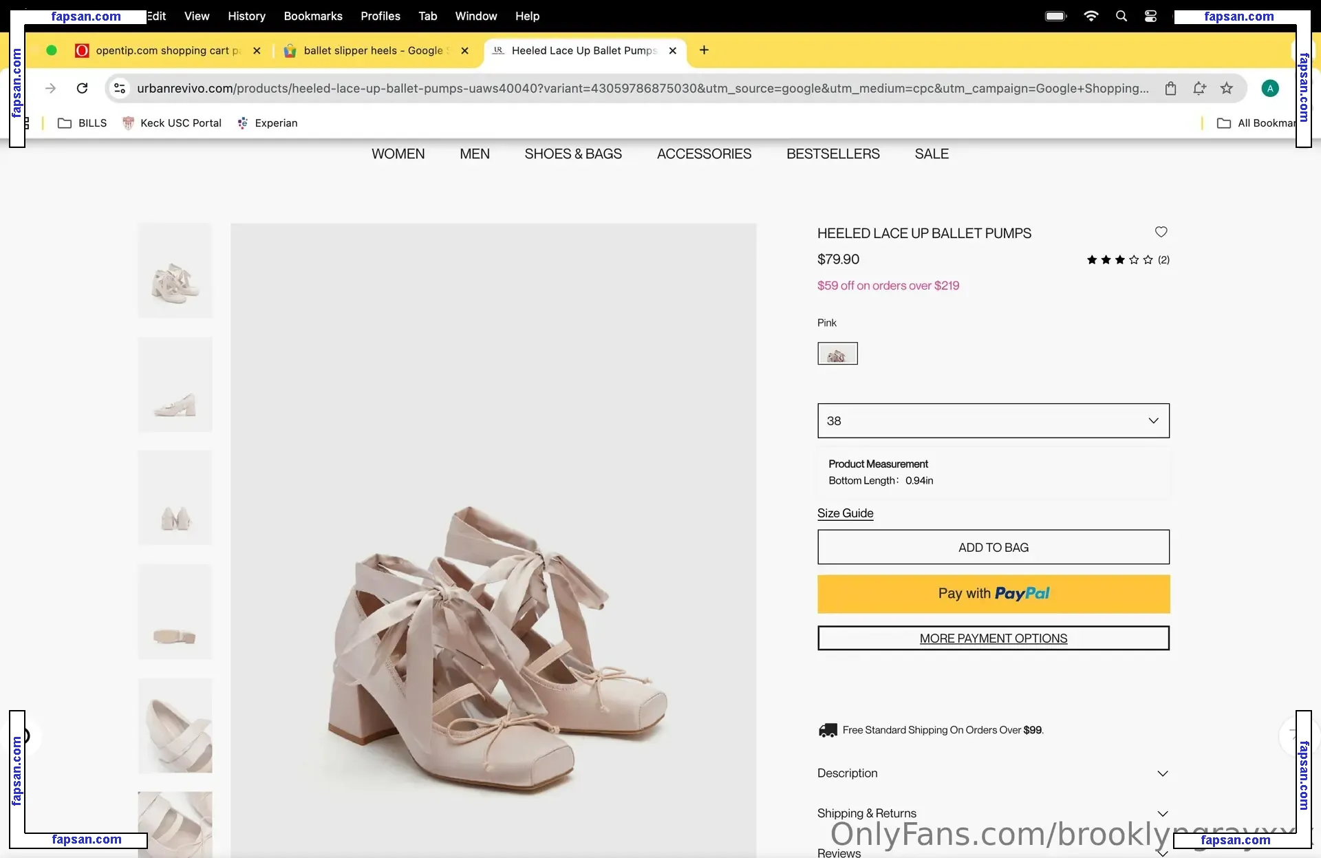Expand the Shipping & Returns section

pos(993,813)
